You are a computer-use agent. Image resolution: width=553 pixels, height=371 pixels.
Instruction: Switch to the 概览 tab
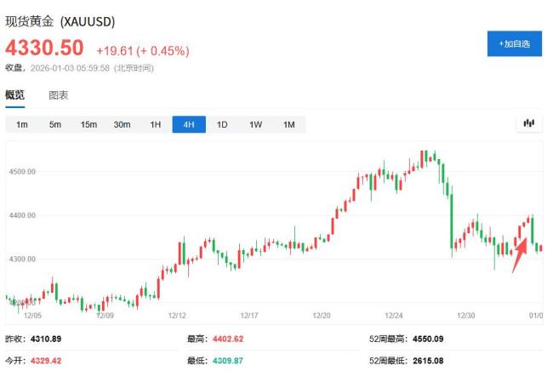pyautogui.click(x=15, y=95)
